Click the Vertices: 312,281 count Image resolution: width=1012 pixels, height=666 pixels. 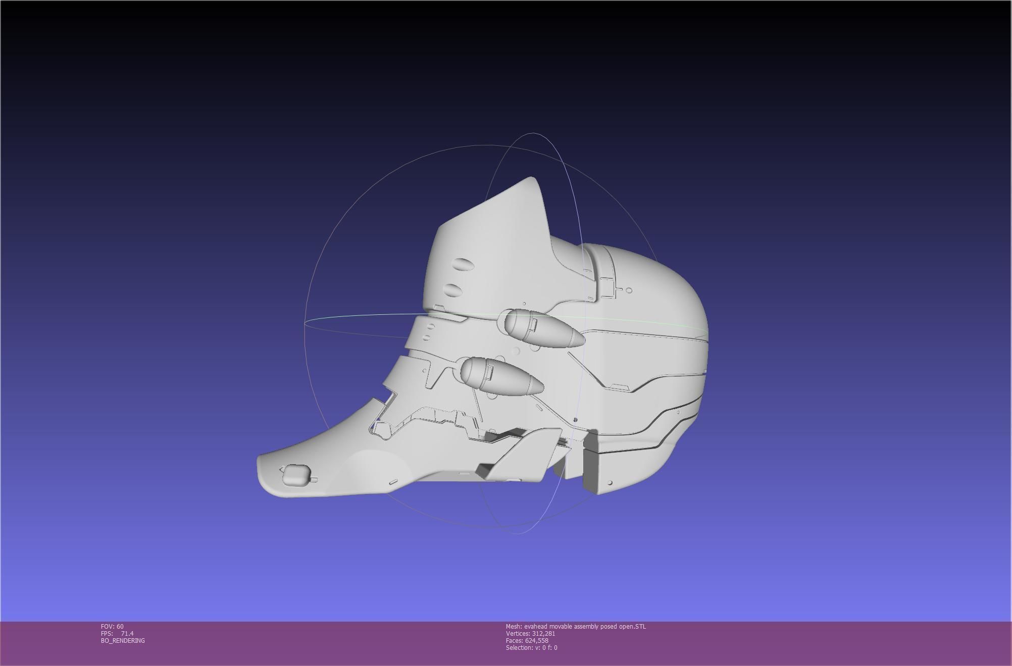tap(530, 633)
